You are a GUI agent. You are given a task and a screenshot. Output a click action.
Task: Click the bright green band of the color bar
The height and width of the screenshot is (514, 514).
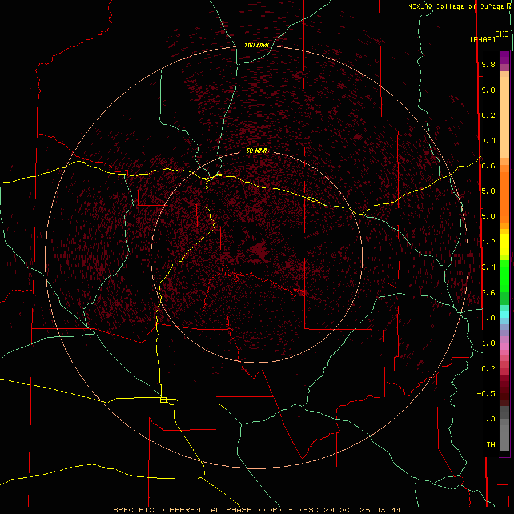pyautogui.click(x=504, y=276)
